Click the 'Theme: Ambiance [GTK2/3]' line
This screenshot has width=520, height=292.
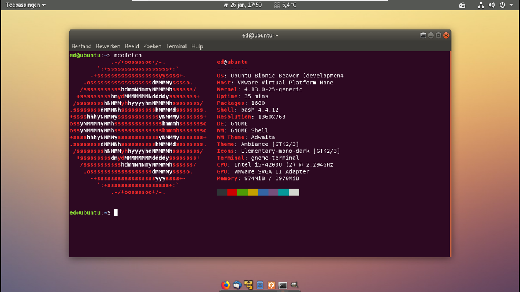coord(258,144)
